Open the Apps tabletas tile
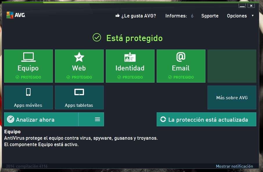The width and height of the screenshot is (263, 172). point(79,97)
